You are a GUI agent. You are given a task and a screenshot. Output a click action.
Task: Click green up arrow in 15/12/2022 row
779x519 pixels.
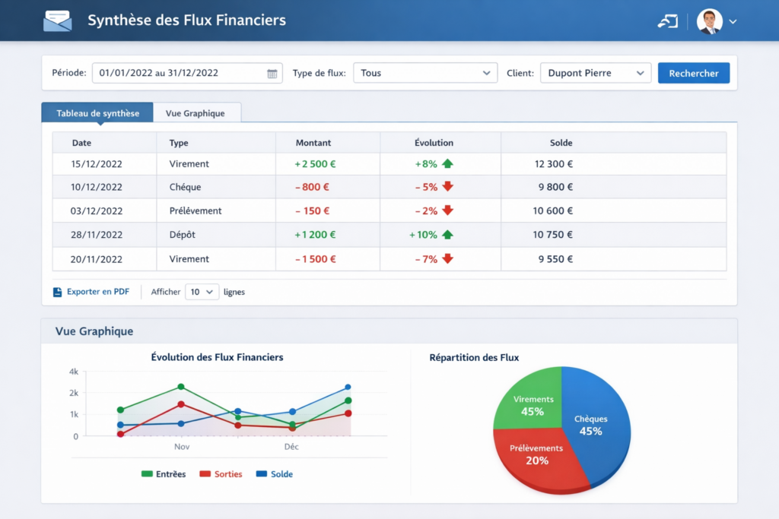447,164
